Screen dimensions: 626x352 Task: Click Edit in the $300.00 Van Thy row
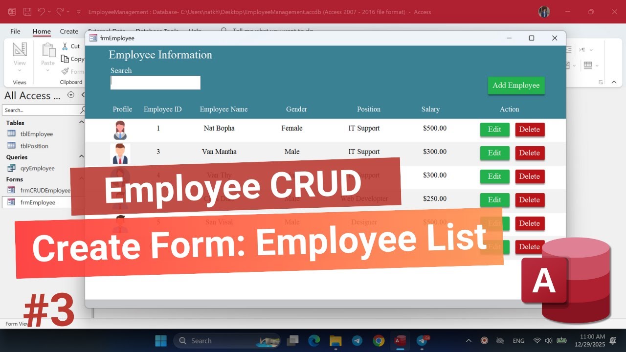pos(494,176)
